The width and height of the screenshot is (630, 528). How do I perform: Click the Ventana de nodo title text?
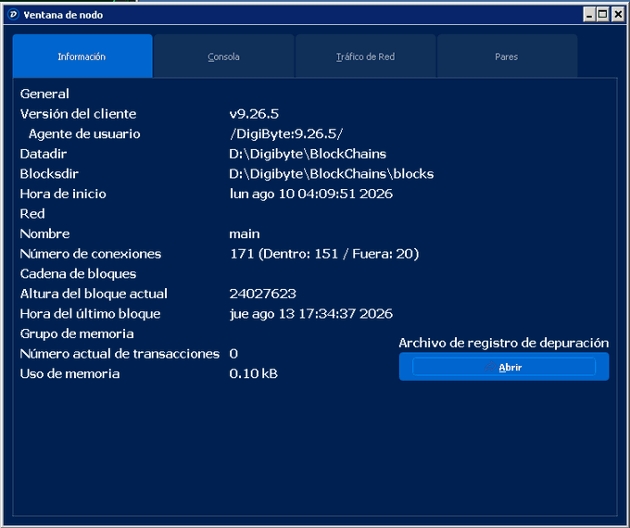coord(64,15)
